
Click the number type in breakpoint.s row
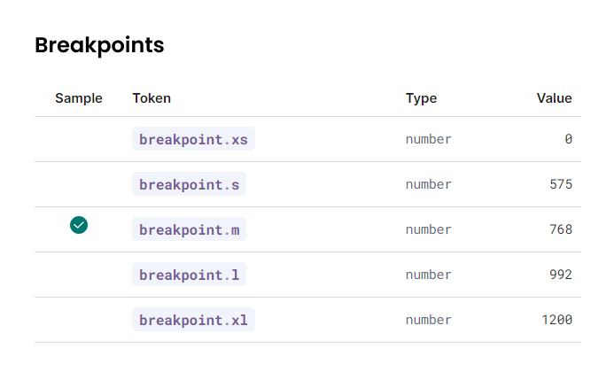pos(429,184)
